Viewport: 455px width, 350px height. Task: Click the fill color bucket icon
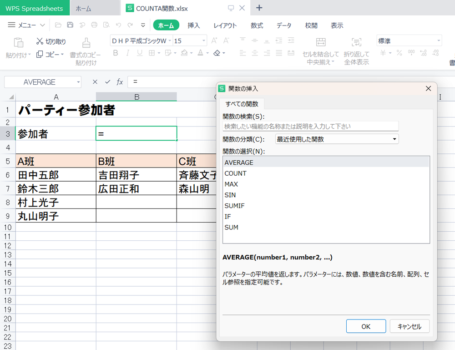pyautogui.click(x=184, y=53)
